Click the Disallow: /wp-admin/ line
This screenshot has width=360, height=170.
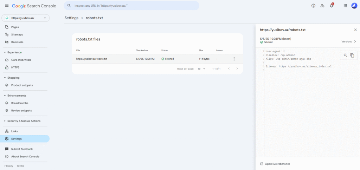coord(280,55)
